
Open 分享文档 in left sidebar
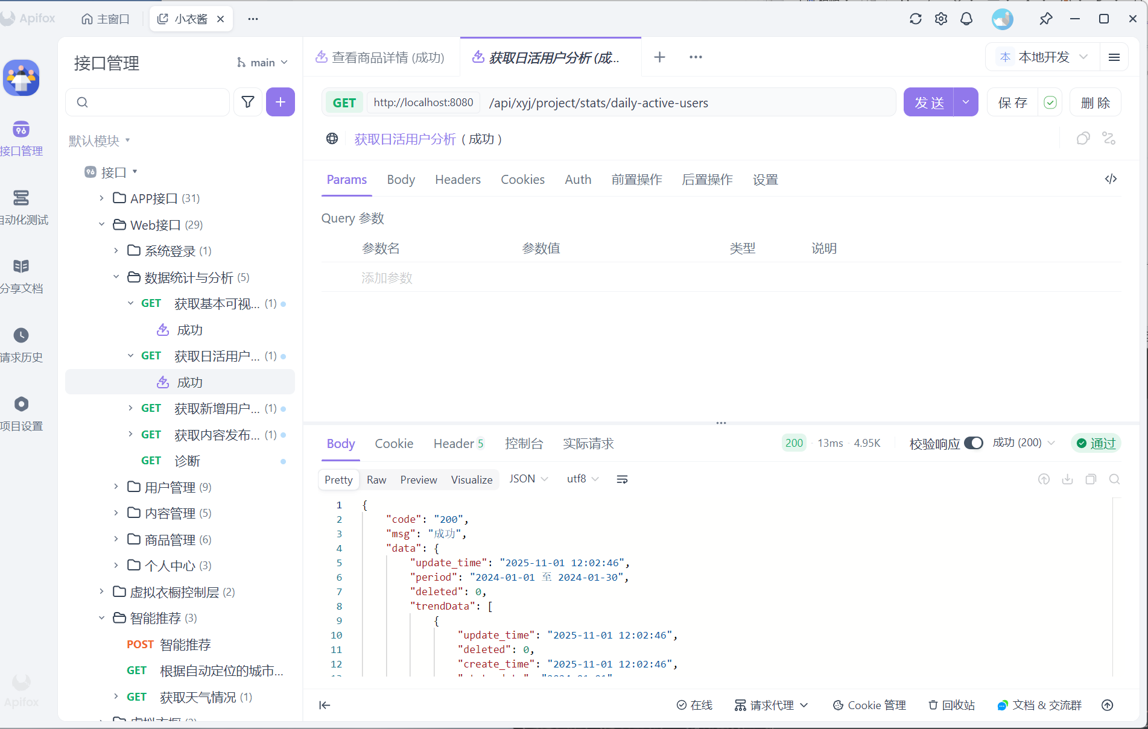[x=21, y=276]
